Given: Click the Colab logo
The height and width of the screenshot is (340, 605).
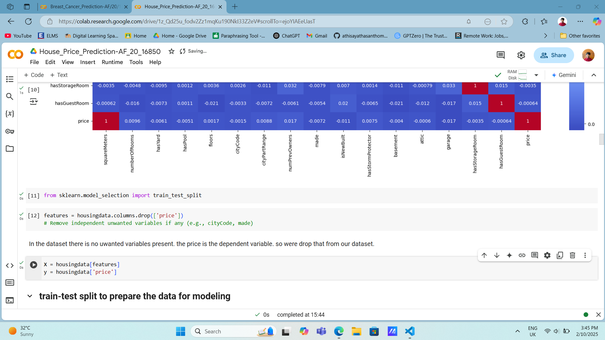Looking at the screenshot, I should coord(15,55).
